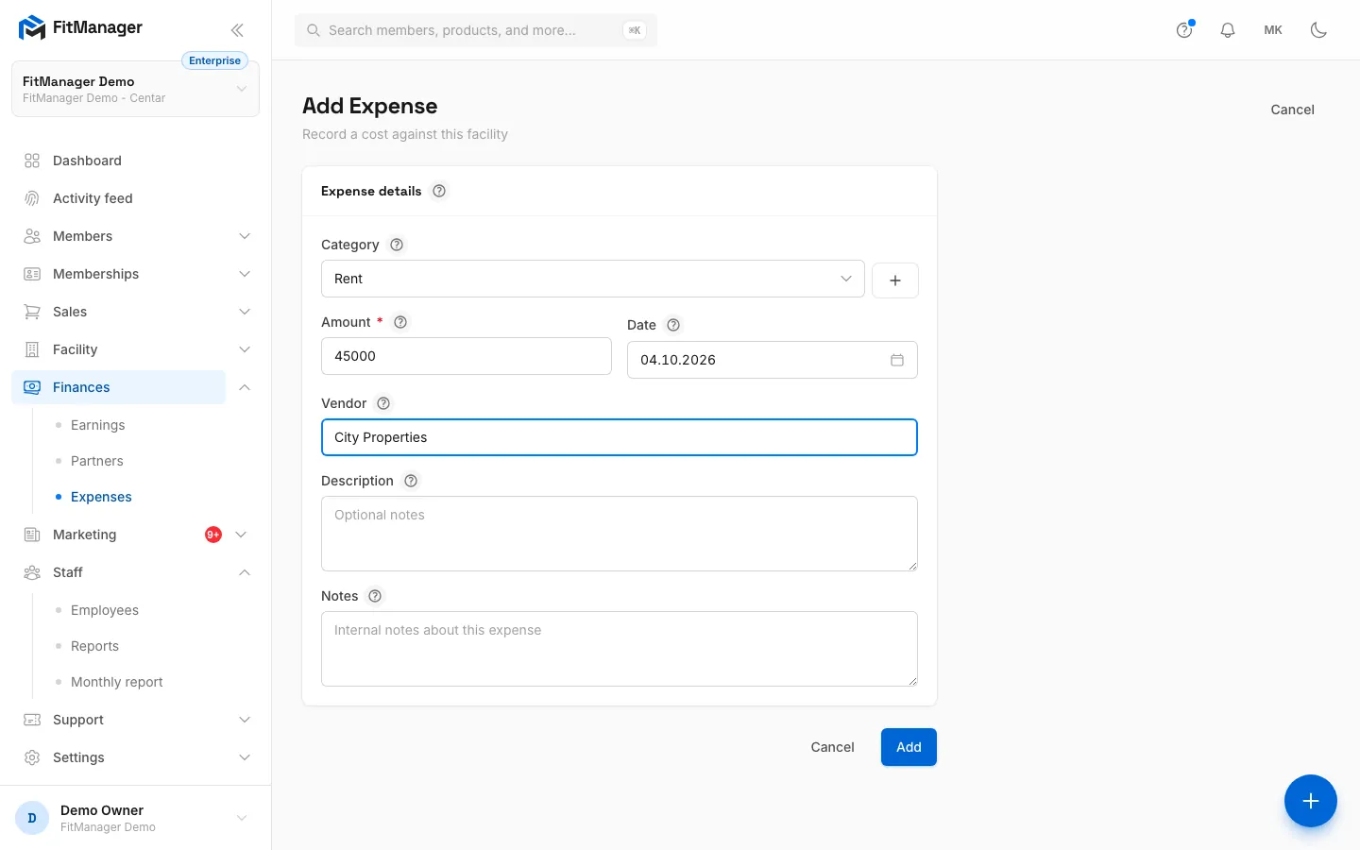Show help tooltip for Category

coord(397,245)
